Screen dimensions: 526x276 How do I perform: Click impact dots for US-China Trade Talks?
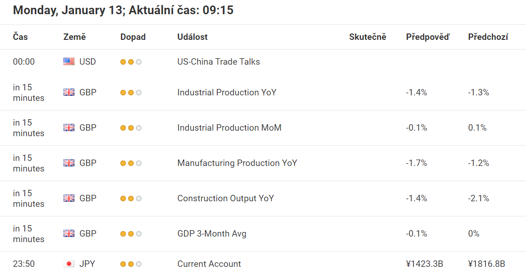(x=131, y=62)
